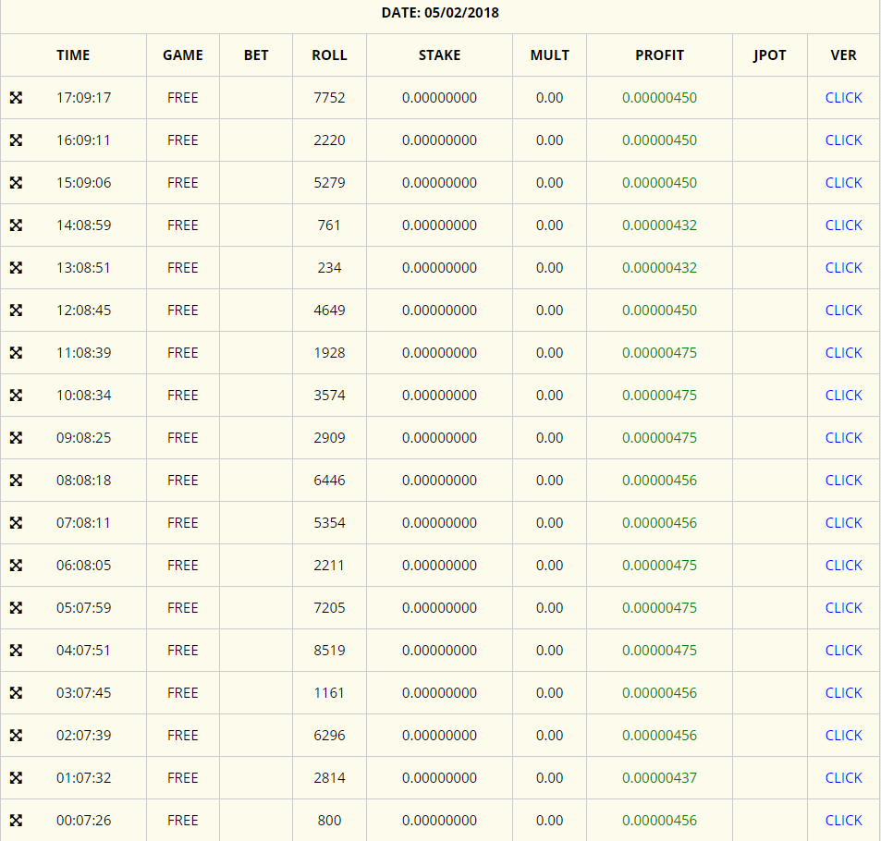The height and width of the screenshot is (841, 881).
Task: Verify roll 6446 using CLICK link
Action: [x=843, y=481]
